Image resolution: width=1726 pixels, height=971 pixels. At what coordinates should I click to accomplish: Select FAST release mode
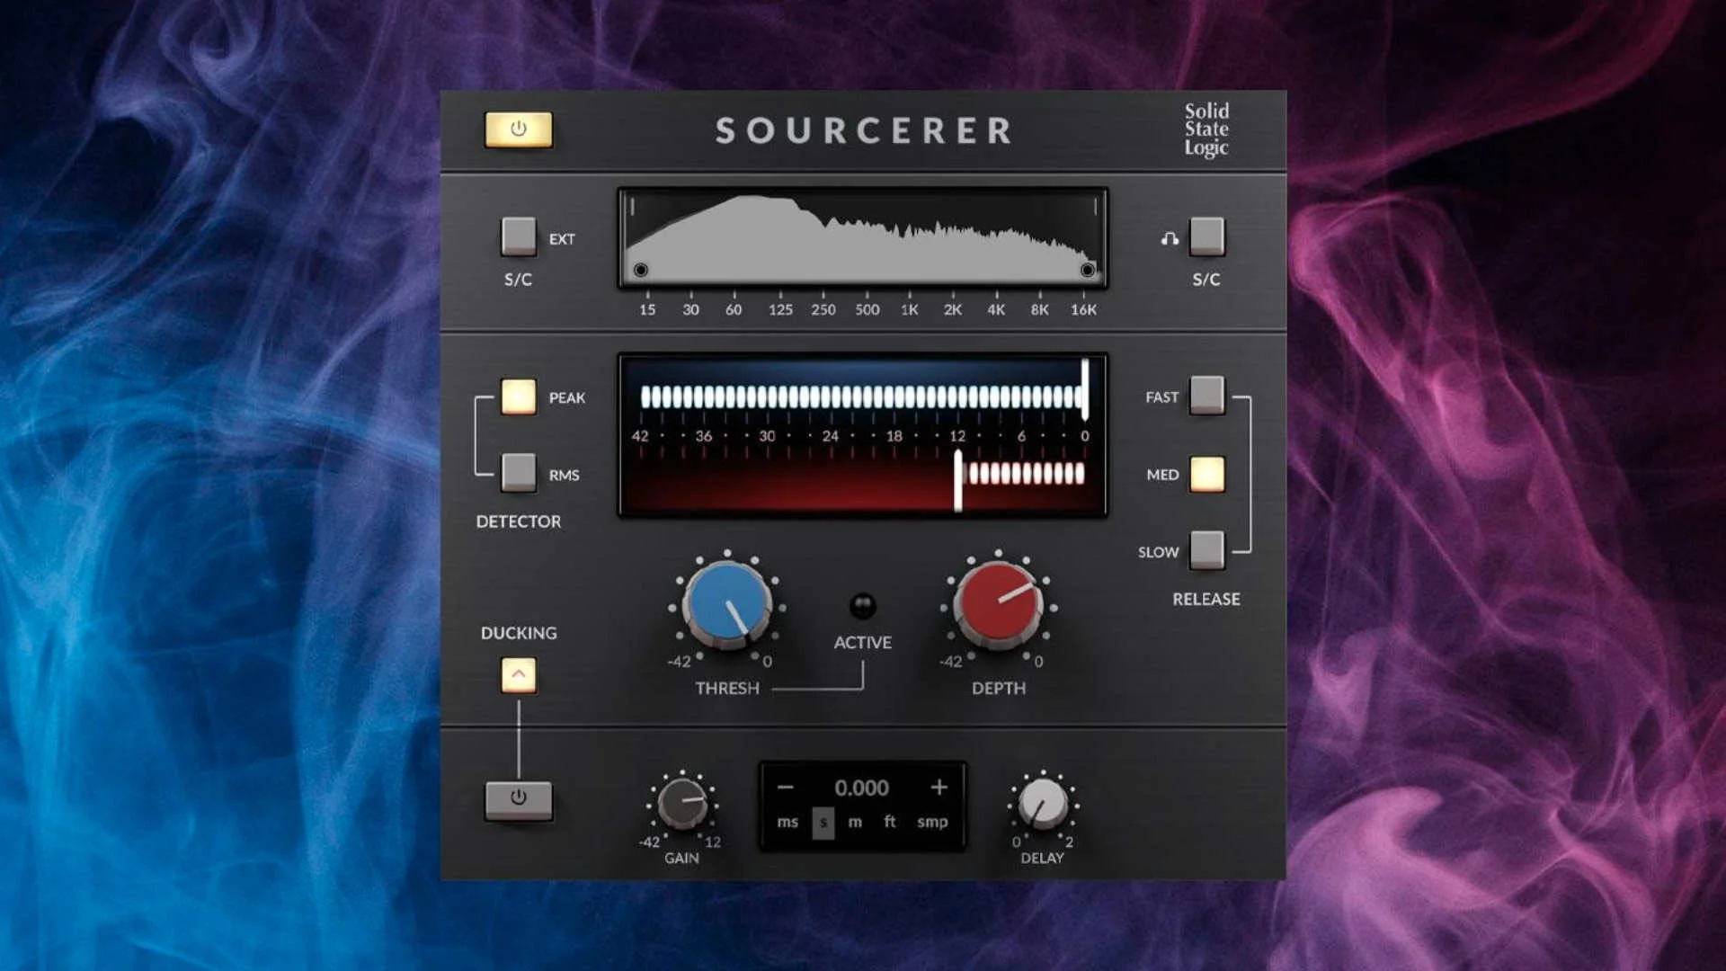point(1206,396)
